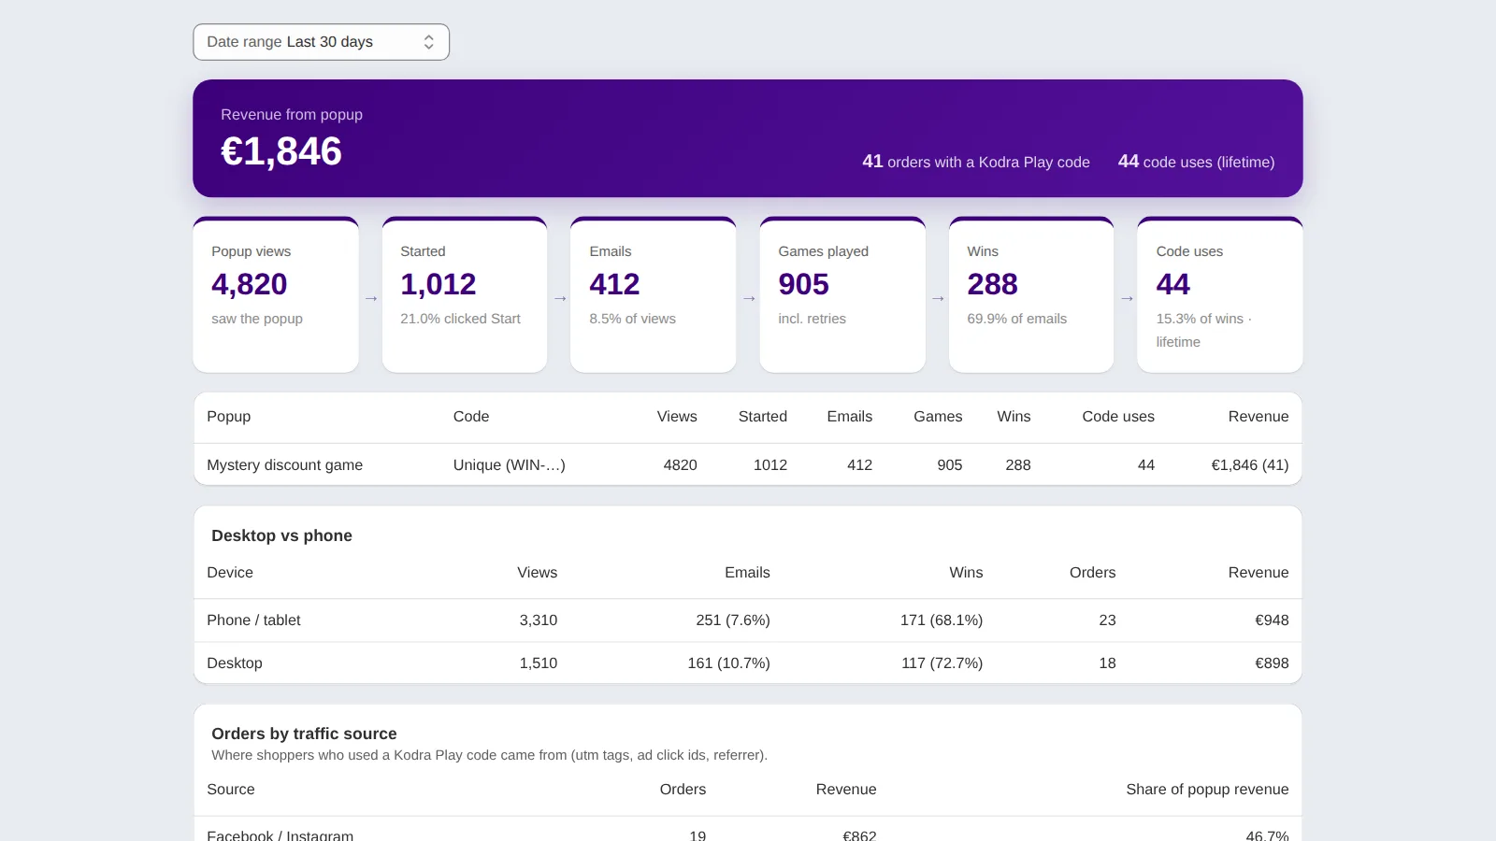
Task: Click the '€898' desktop revenue cell
Action: pyautogui.click(x=1272, y=663)
